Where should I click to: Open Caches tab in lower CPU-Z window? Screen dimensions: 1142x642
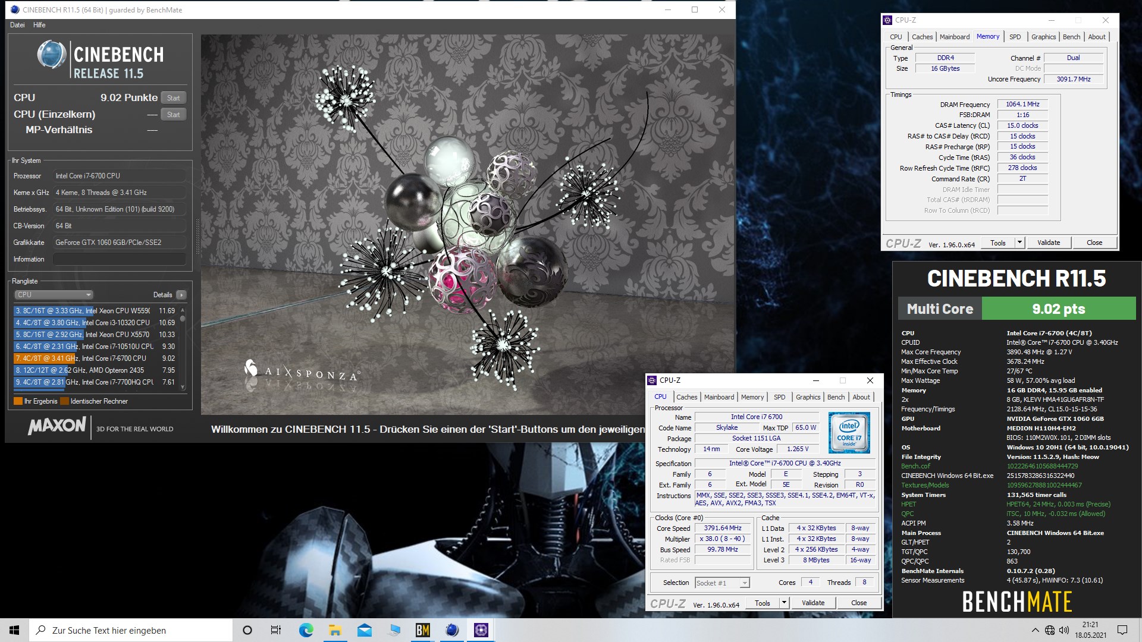[686, 397]
